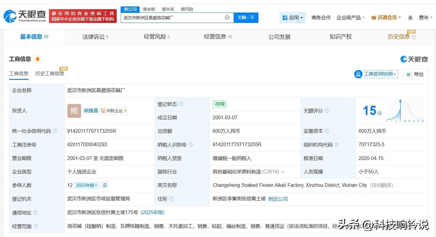Click help icon beside 经营范围
436x237 pixels.
click(x=35, y=226)
